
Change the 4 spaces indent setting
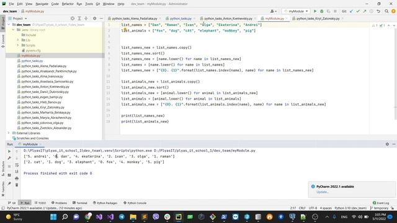tap(326, 208)
